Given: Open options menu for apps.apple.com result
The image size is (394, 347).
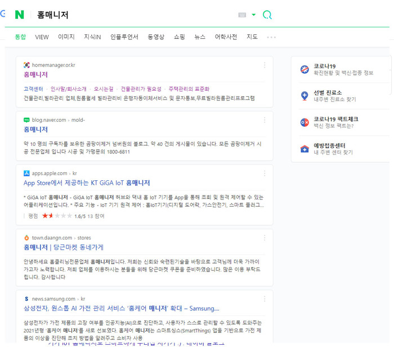Looking at the screenshot, I should click(x=265, y=173).
